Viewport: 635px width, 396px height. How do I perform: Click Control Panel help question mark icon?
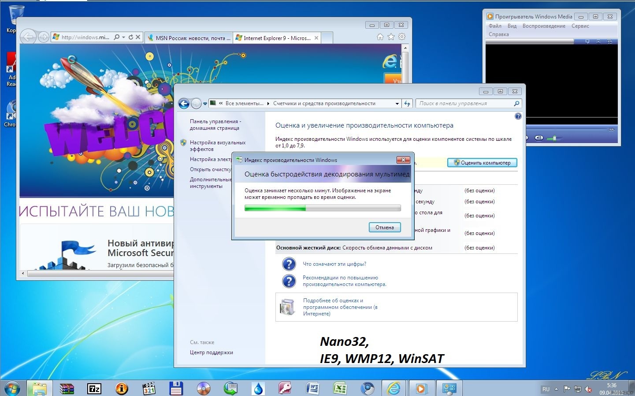[x=518, y=116]
